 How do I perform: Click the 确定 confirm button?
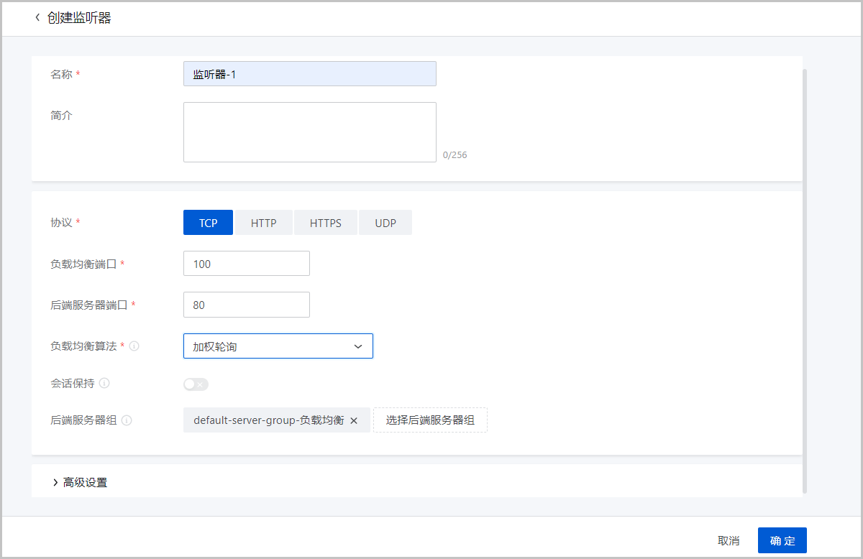coord(782,540)
